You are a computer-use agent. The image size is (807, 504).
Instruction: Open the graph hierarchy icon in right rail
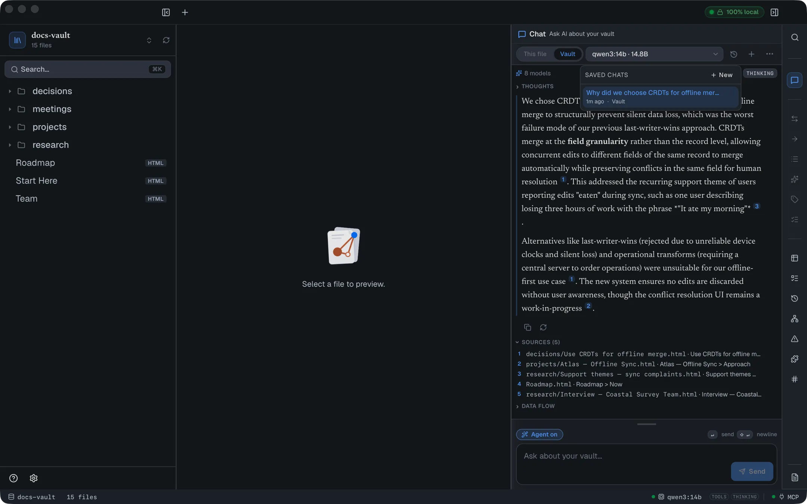click(x=795, y=319)
